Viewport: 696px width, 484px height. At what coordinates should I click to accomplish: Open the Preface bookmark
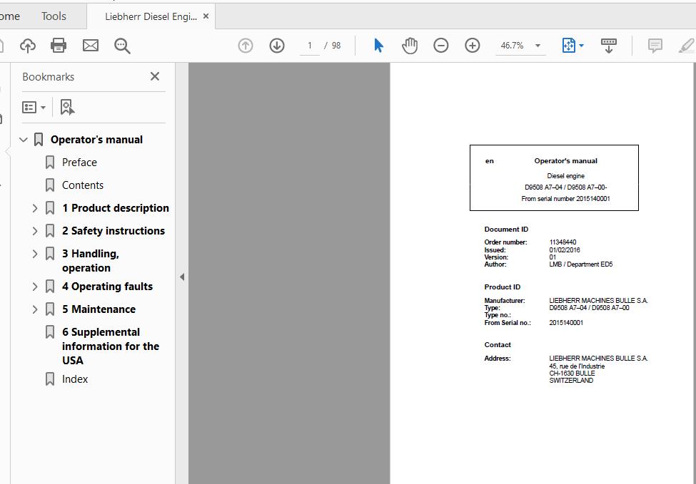coord(79,163)
